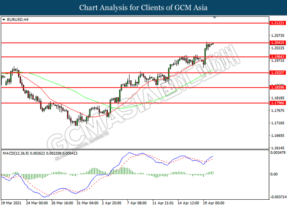287x205 pixels.
Task: Click the 7 Apr 08:00 time label
Action: tap(137, 203)
